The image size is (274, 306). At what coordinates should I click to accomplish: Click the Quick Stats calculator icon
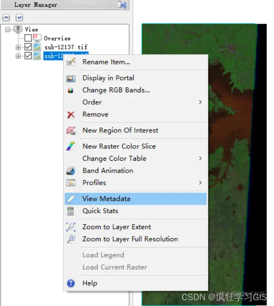[71, 211]
